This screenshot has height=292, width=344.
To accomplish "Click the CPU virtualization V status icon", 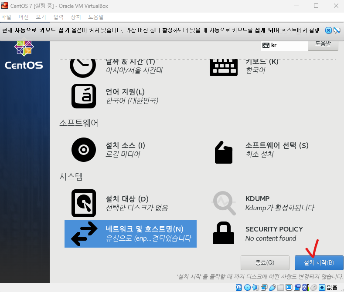I will tap(306, 287).
